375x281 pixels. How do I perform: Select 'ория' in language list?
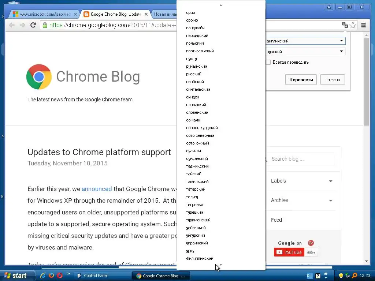point(221,12)
